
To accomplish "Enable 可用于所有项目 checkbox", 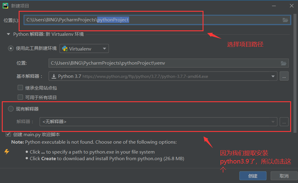I will tap(20, 97).
